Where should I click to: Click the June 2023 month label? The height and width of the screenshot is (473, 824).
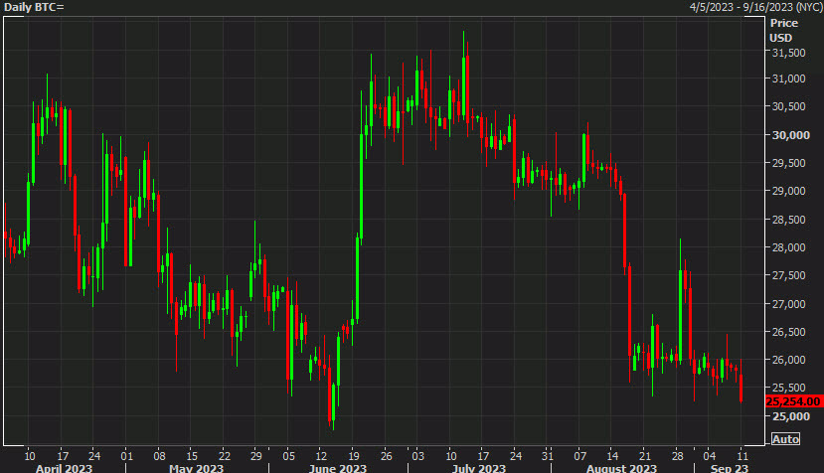pos(337,468)
